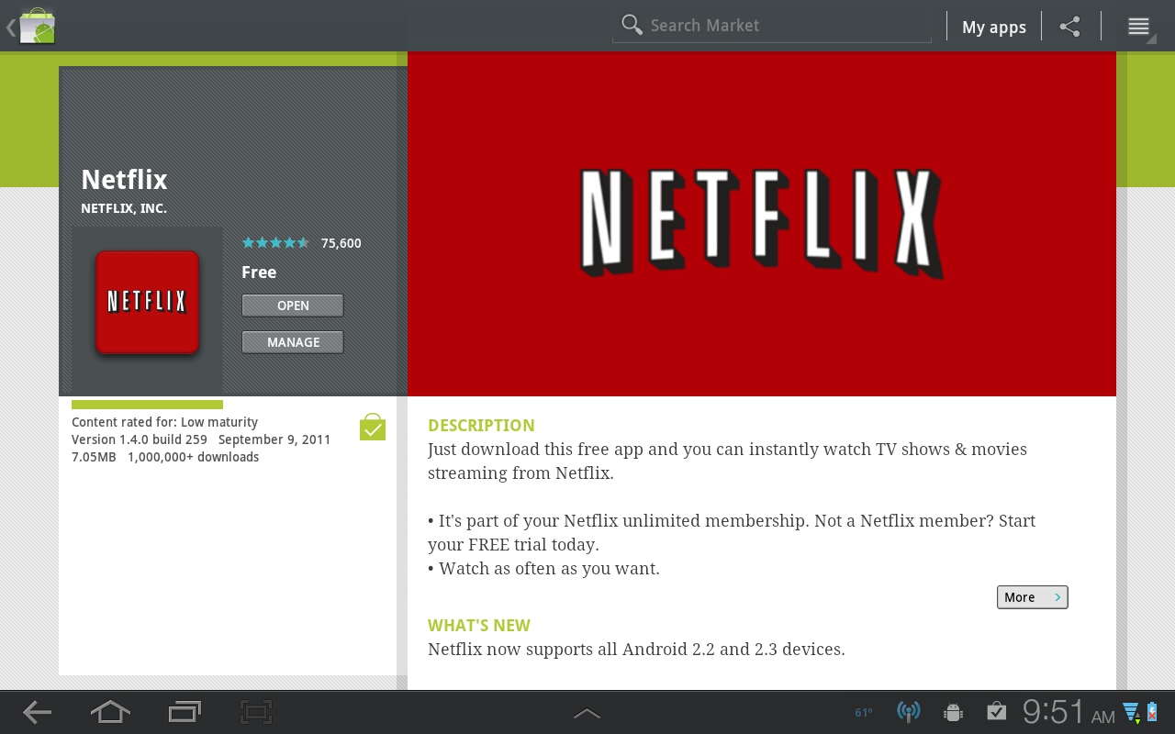Click the 7.05MB size text
This screenshot has width=1175, height=734.
click(x=94, y=457)
